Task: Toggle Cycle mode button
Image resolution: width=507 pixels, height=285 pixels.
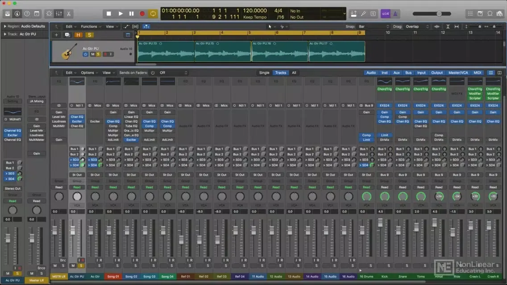Action: point(153,13)
